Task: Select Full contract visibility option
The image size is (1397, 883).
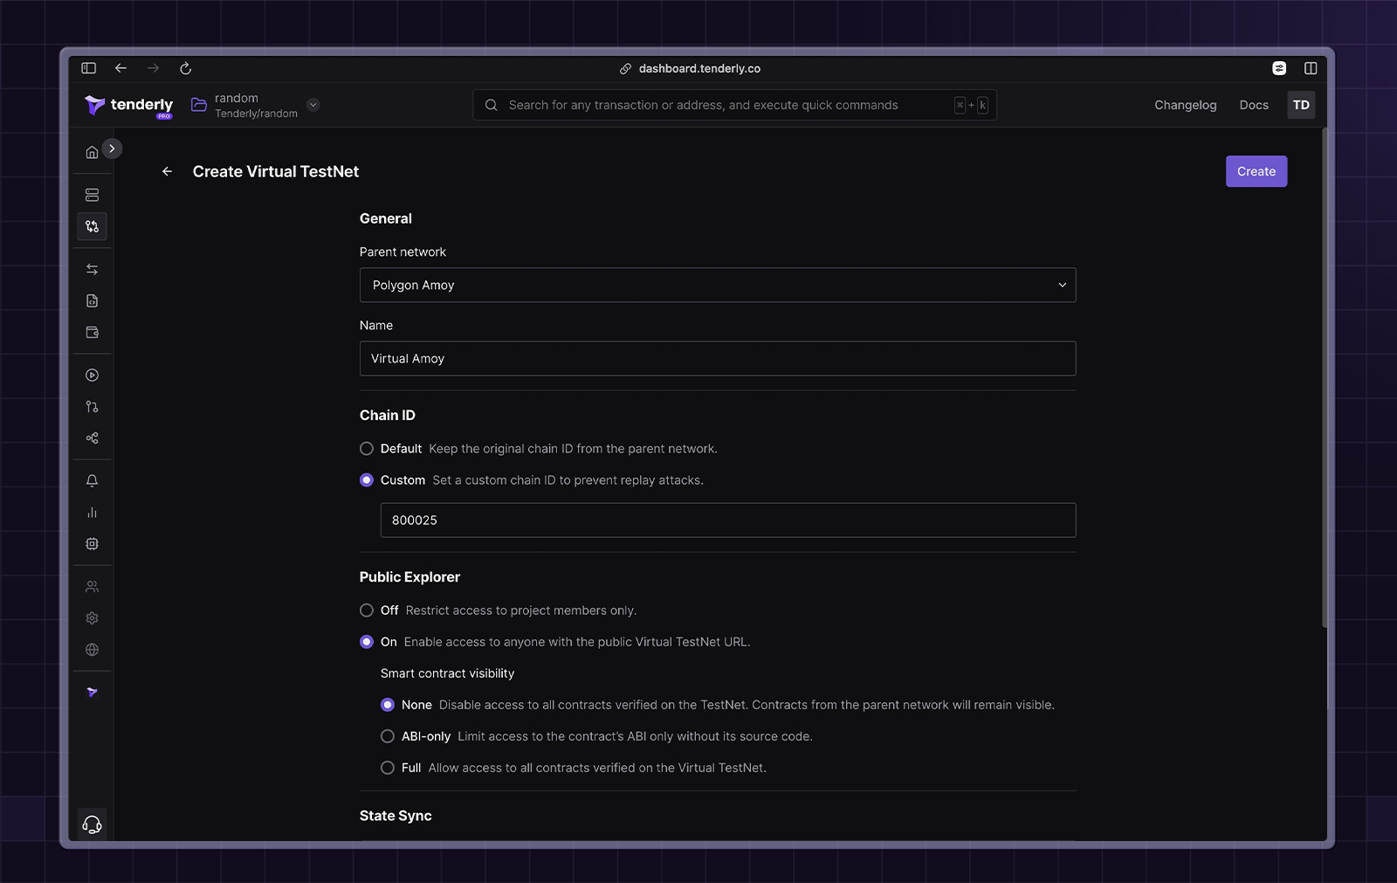Action: 387,768
